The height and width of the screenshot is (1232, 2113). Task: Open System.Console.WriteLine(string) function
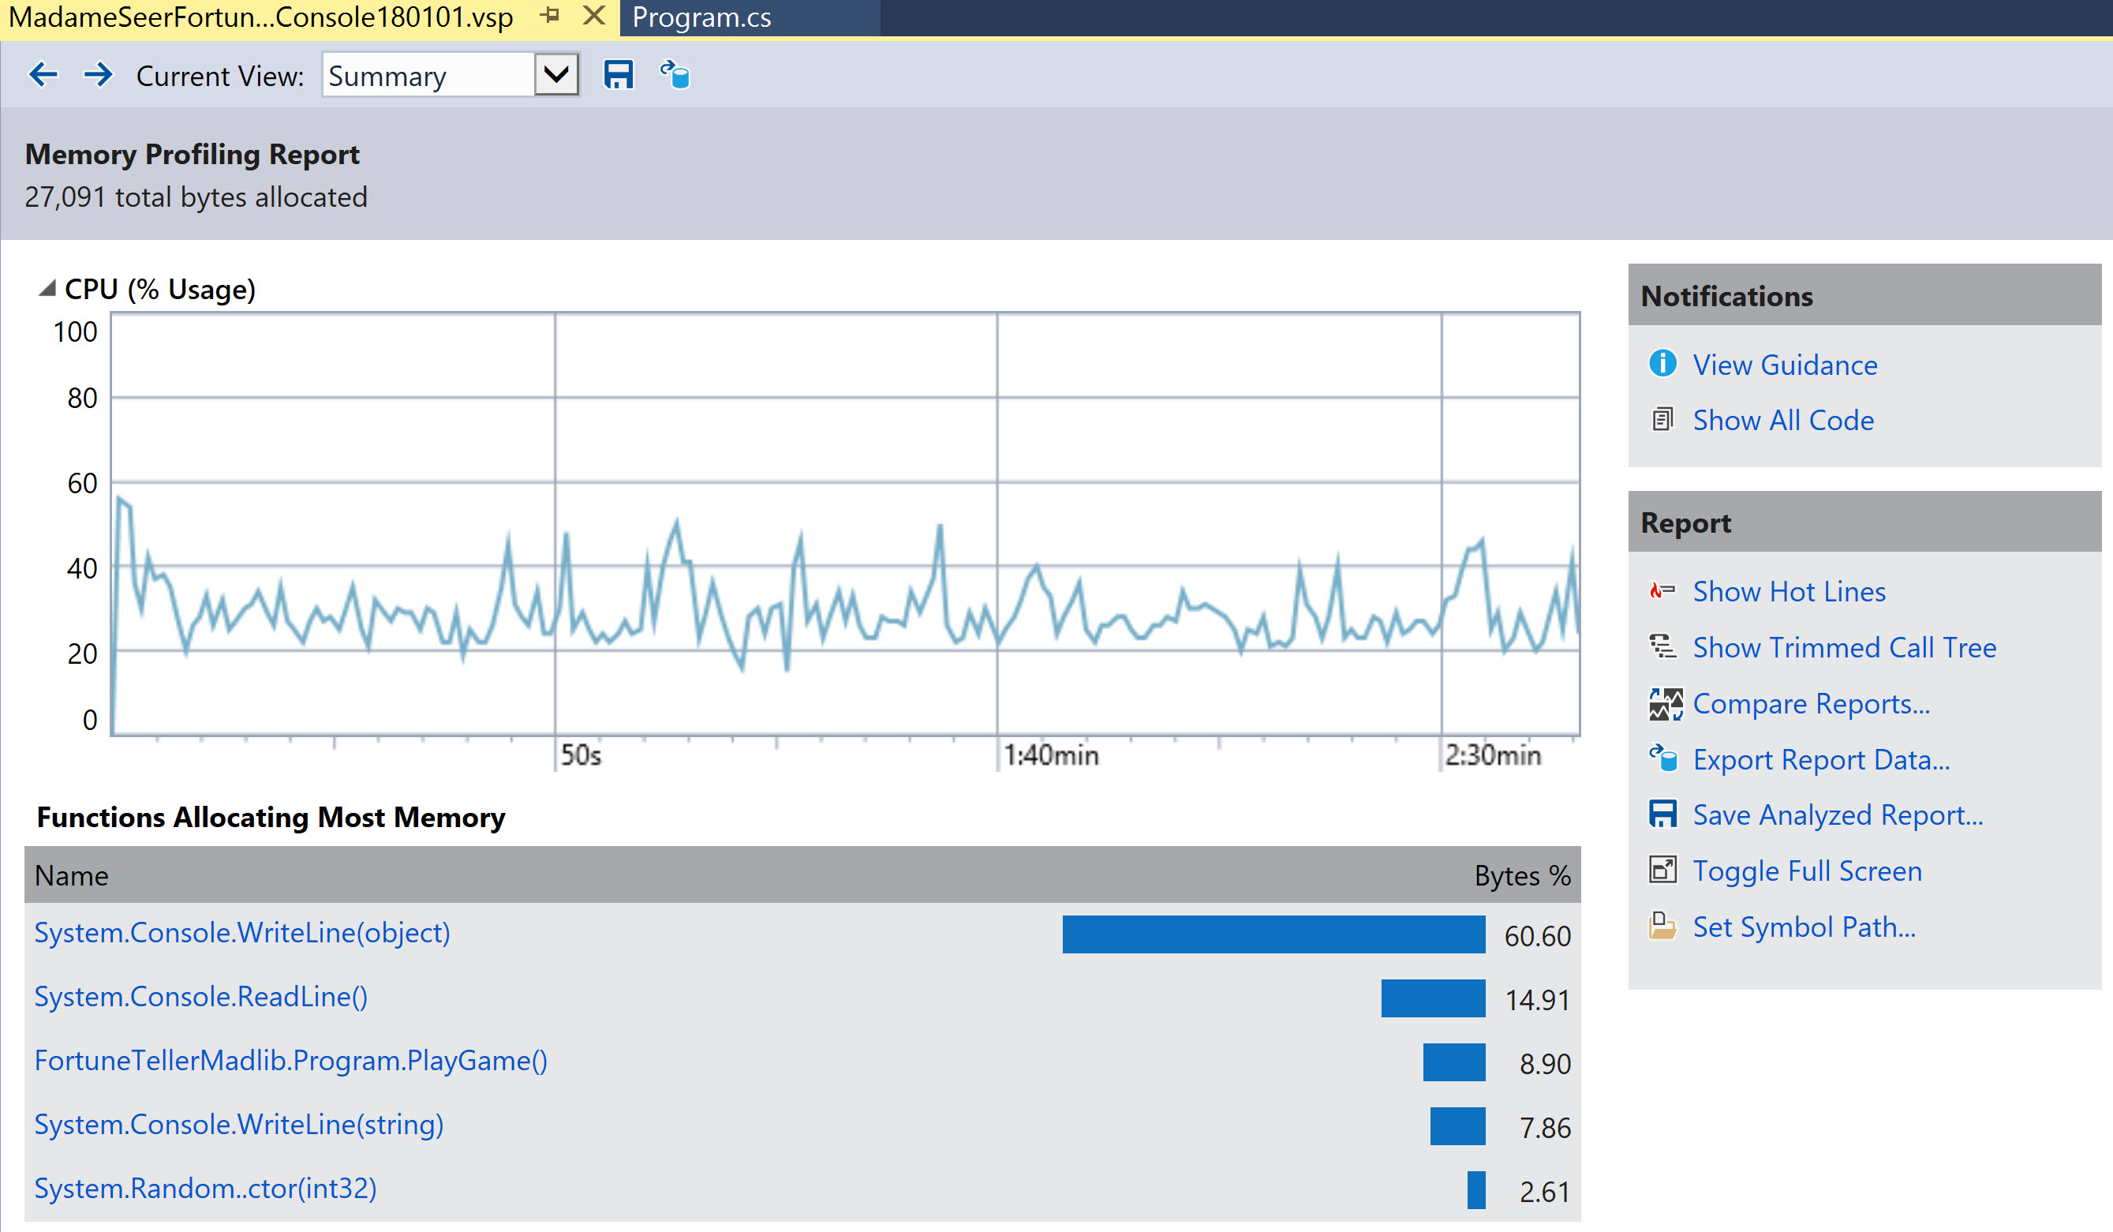(x=239, y=1124)
